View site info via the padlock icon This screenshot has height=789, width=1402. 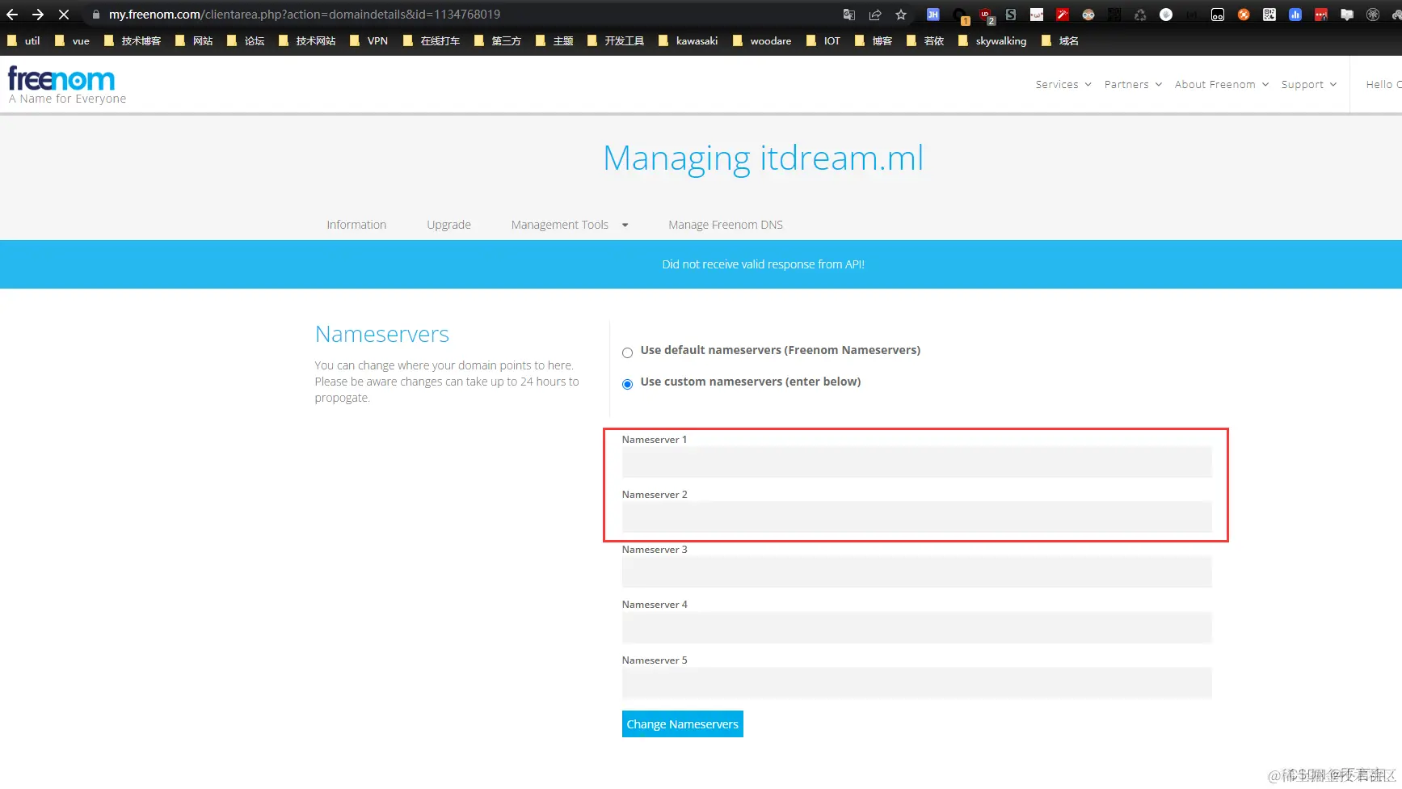click(x=96, y=15)
